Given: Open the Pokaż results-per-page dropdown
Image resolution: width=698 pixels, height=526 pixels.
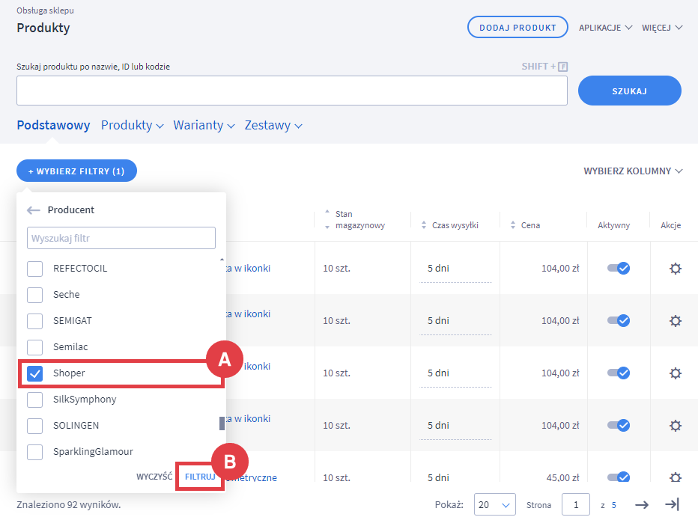Looking at the screenshot, I should click(x=496, y=505).
